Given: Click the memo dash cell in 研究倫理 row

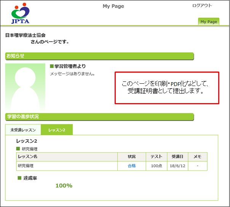Looking at the screenshot, I should pyautogui.click(x=198, y=166).
